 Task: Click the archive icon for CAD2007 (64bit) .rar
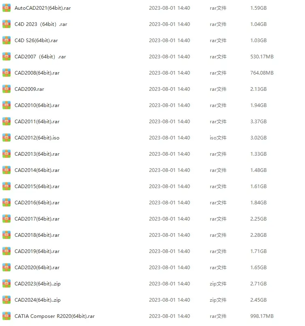click(x=6, y=56)
